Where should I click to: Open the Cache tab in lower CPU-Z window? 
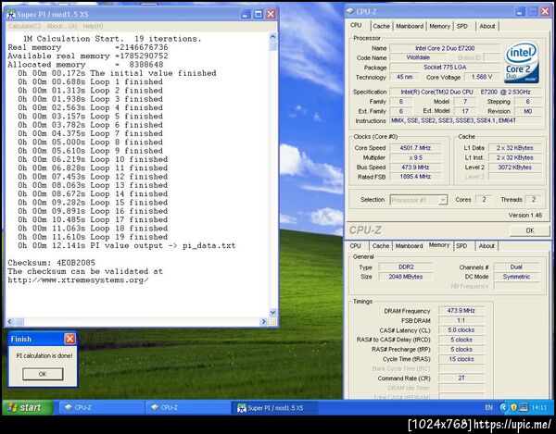point(381,245)
